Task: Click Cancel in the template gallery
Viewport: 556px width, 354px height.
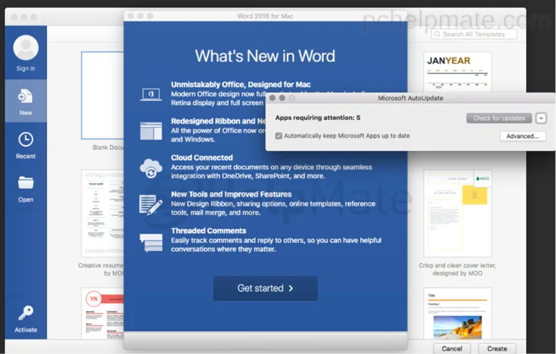Action: [x=452, y=348]
